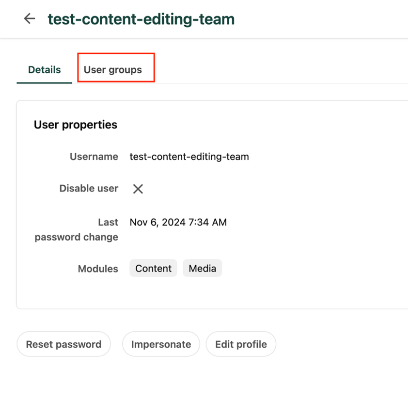Click the Impersonate button
The image size is (410, 400).
161,344
